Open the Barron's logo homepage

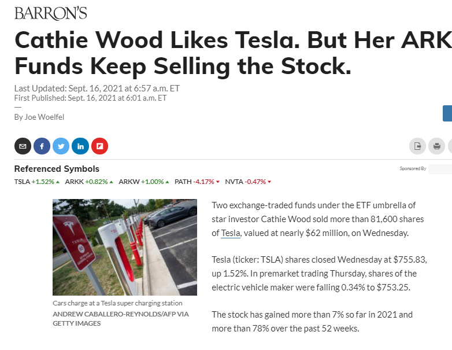[x=50, y=13]
